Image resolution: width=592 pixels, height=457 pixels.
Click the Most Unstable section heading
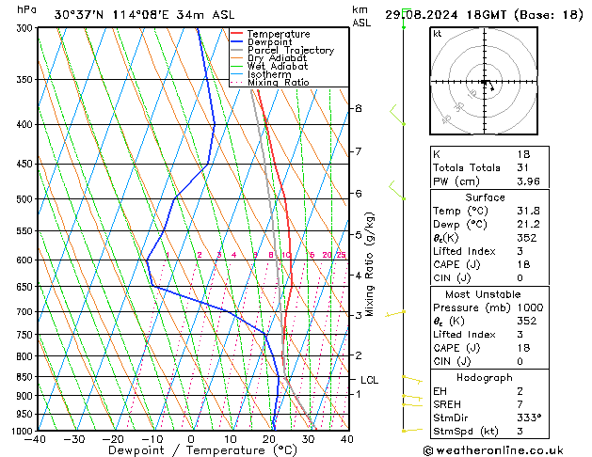point(483,294)
